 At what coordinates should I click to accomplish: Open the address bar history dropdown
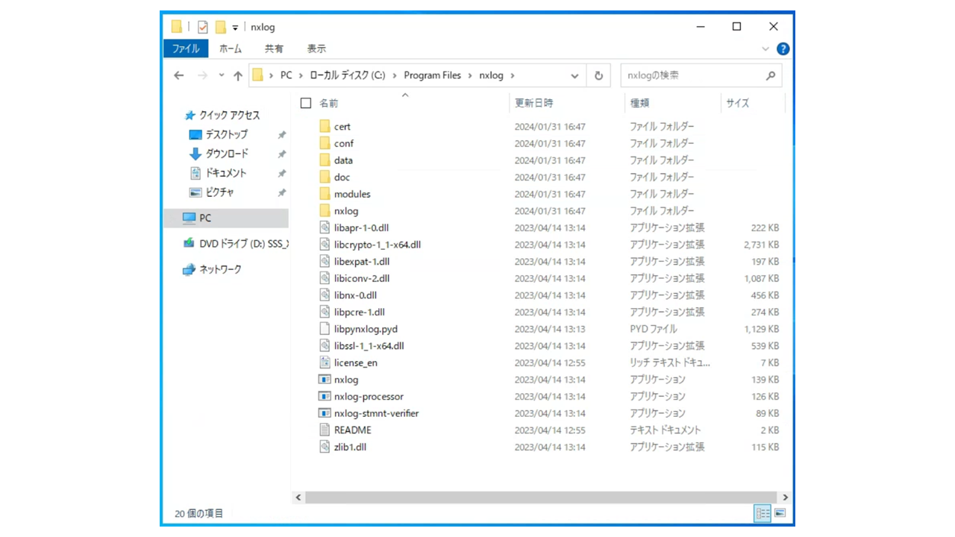pyautogui.click(x=574, y=75)
